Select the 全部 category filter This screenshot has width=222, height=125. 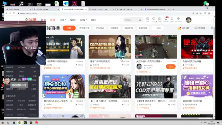click(69, 28)
